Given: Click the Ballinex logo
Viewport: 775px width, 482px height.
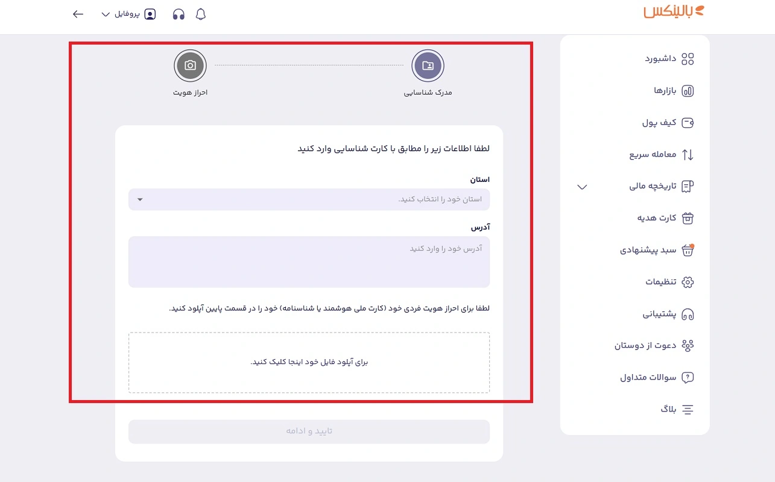Looking at the screenshot, I should (674, 11).
